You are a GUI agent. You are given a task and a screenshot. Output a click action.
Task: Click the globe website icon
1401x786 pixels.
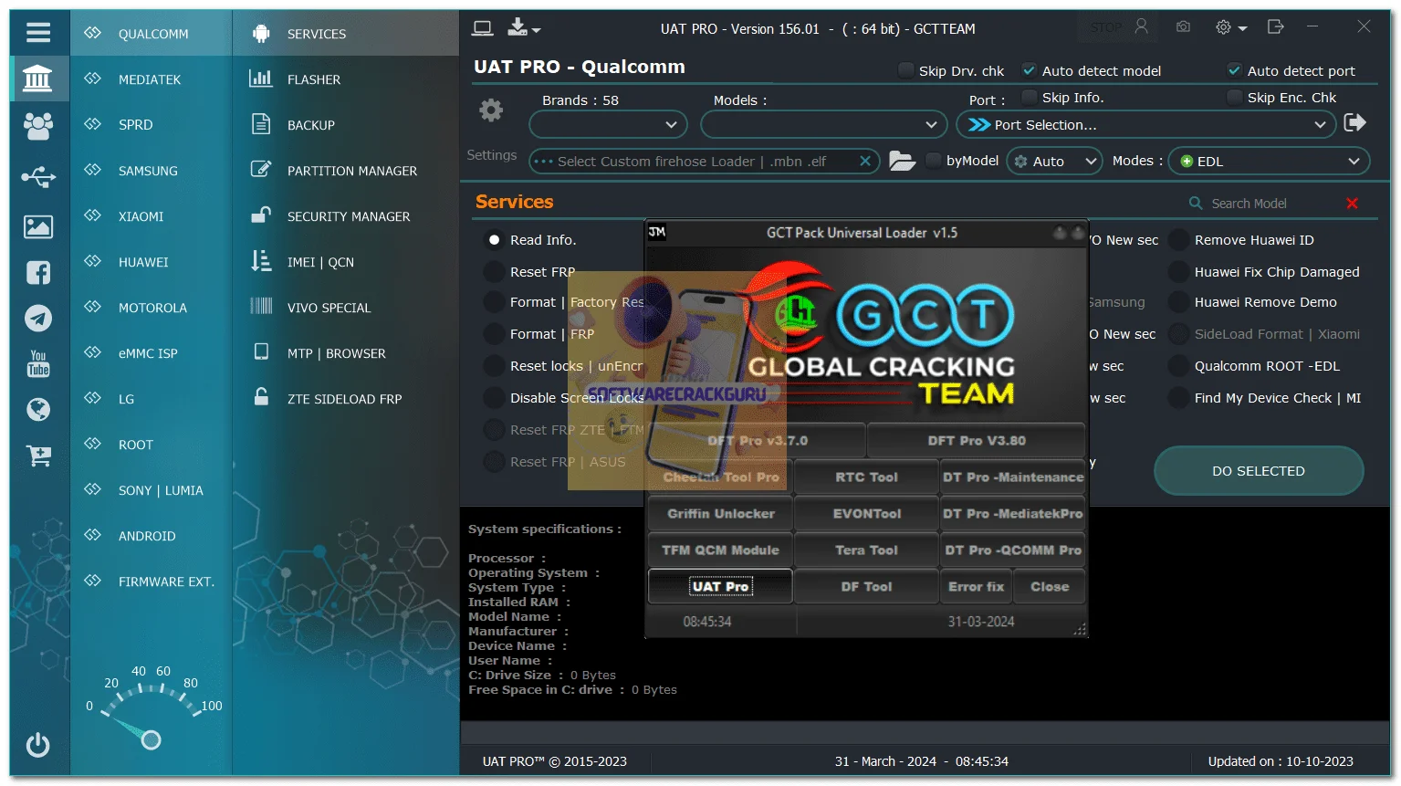click(38, 409)
